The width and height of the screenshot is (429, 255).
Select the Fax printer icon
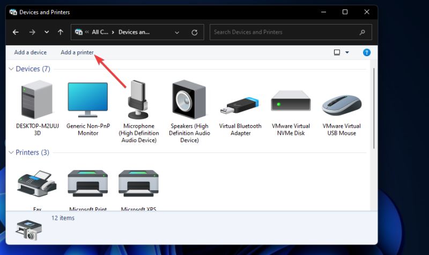37,184
